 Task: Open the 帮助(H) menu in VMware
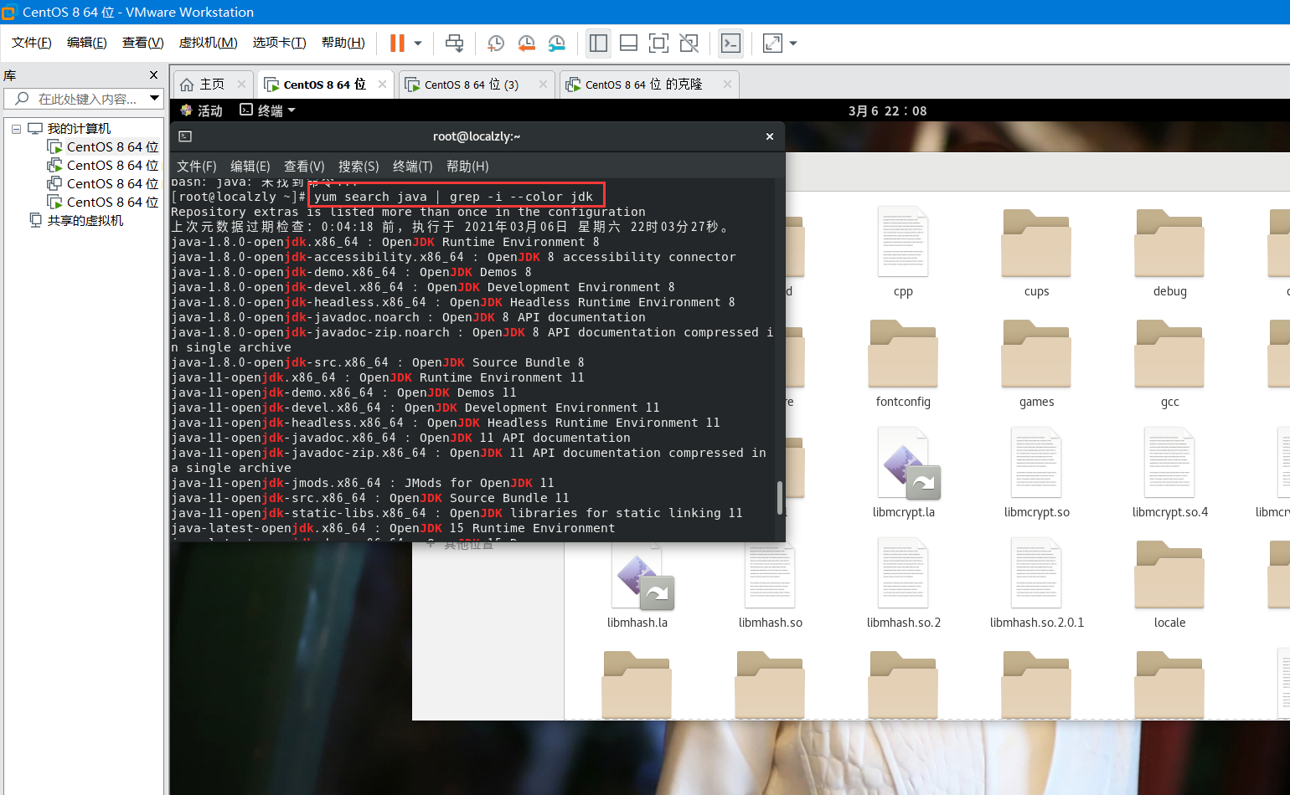[343, 43]
